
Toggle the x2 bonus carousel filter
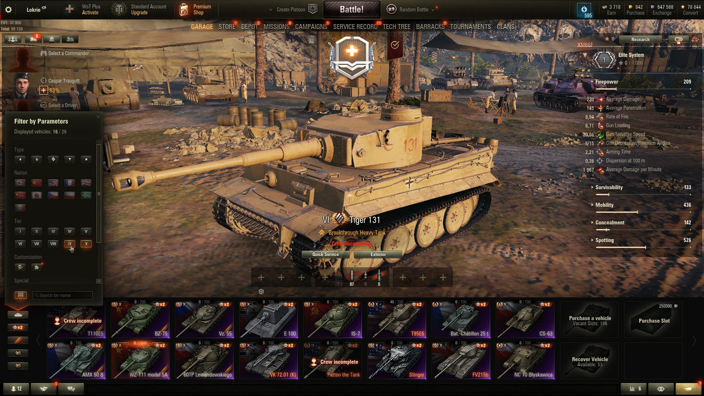(18, 327)
